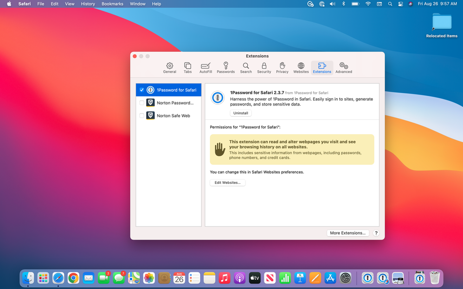Open the Passwords preferences pane
Image resolution: width=463 pixels, height=289 pixels.
[225, 68]
